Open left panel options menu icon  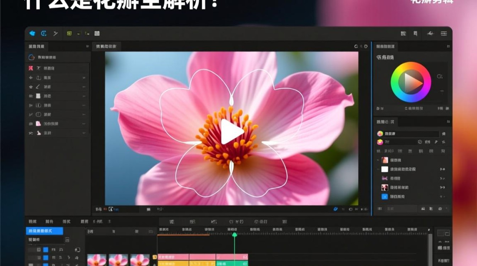(87, 46)
